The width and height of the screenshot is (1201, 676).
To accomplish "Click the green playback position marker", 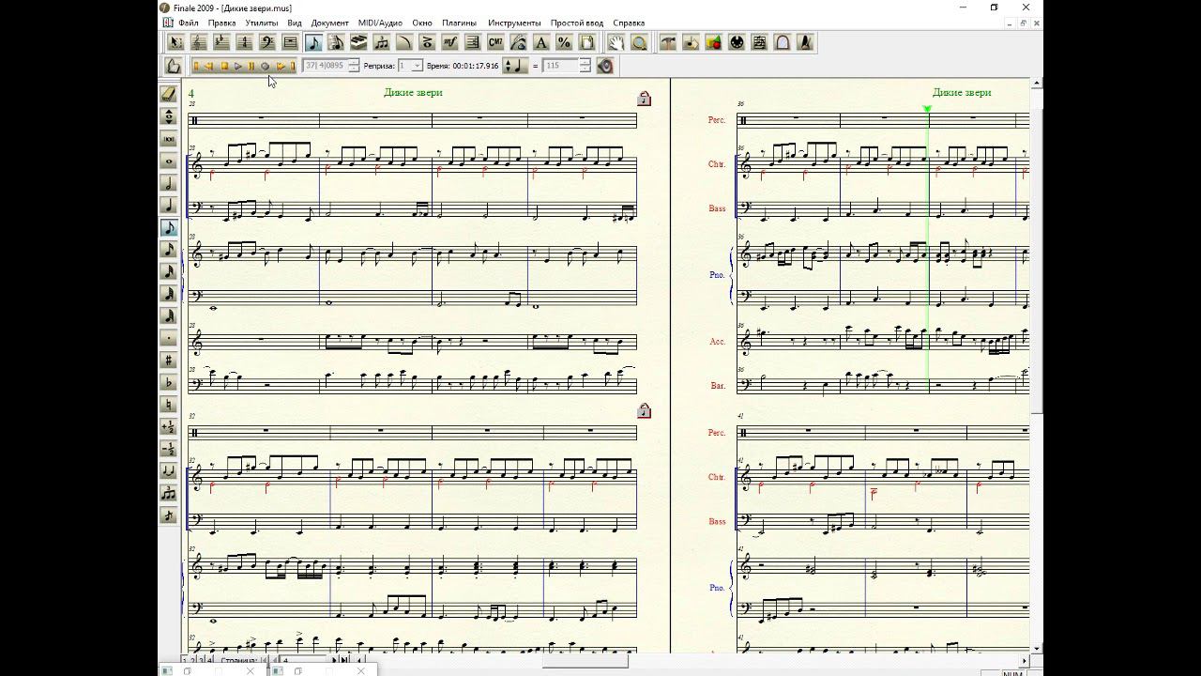I will pos(928,110).
